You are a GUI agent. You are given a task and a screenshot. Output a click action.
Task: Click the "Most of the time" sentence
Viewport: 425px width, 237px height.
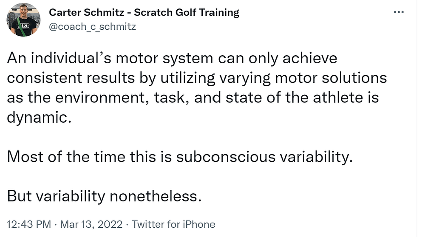coord(180,157)
